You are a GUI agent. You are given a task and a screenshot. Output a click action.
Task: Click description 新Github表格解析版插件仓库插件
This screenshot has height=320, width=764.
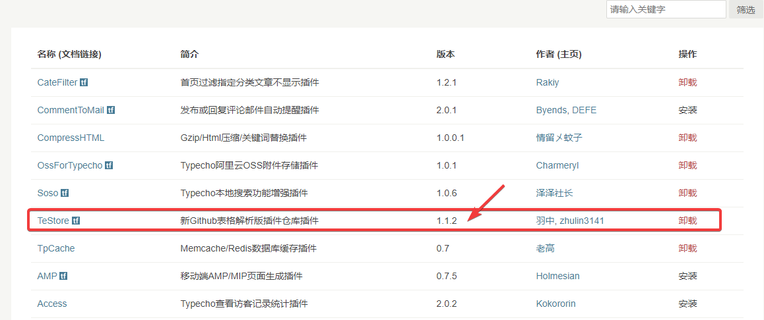pos(249,221)
